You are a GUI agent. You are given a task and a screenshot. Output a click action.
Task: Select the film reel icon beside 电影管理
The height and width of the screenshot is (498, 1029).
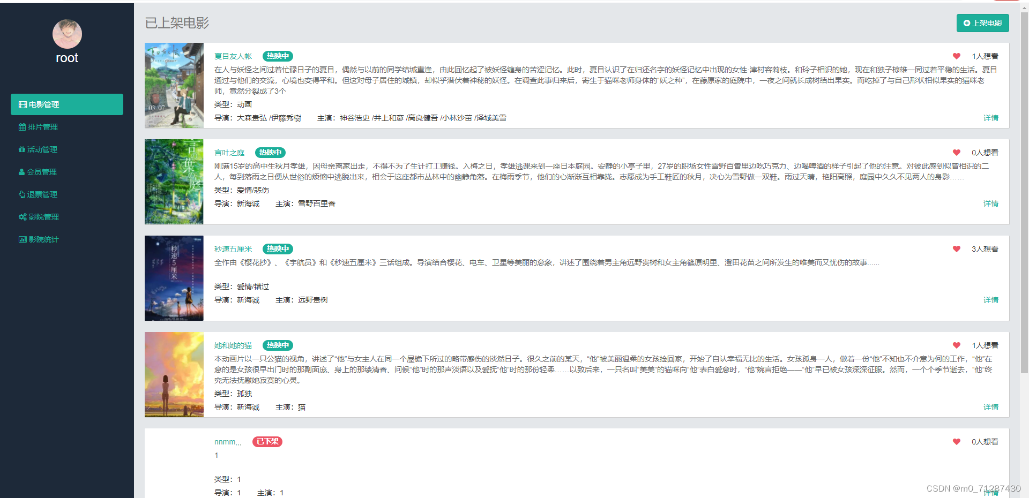click(22, 104)
